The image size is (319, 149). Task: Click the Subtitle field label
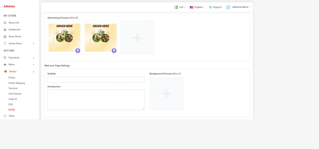coord(51,74)
